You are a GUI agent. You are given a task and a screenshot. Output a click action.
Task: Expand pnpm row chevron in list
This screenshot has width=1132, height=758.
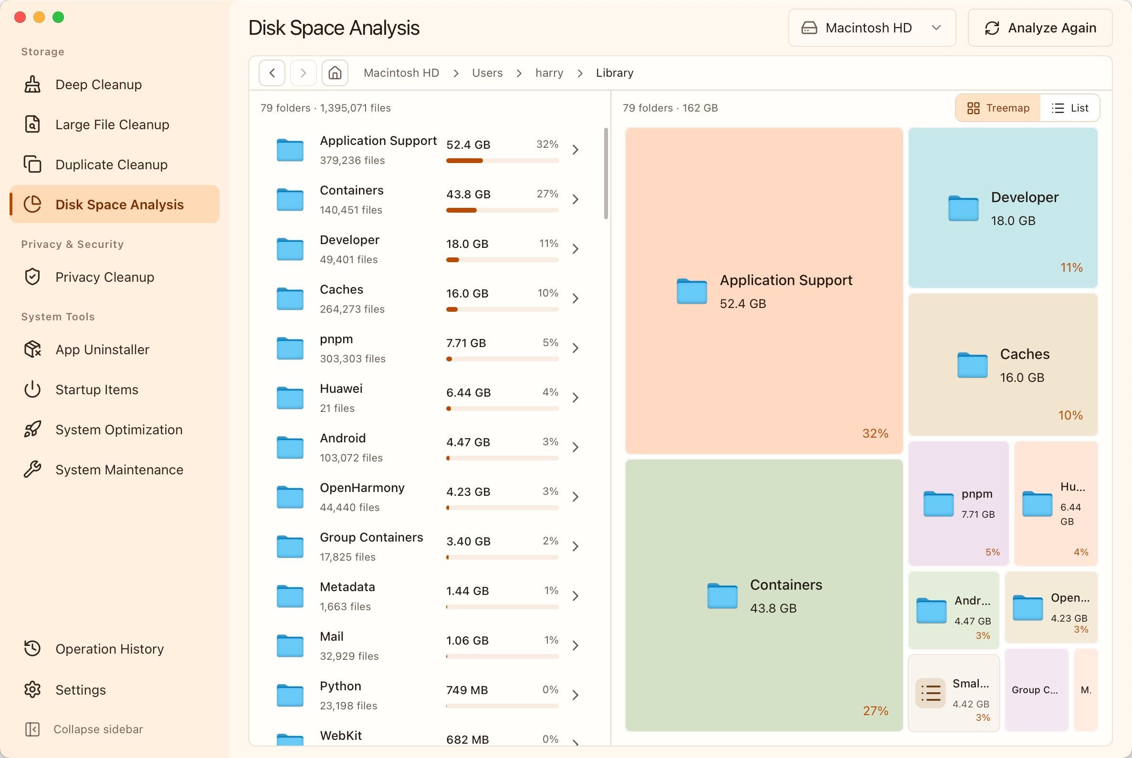click(576, 348)
